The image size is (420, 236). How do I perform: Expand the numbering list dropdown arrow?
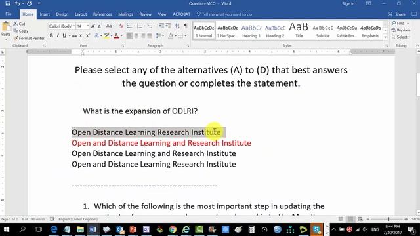tap(144, 26)
